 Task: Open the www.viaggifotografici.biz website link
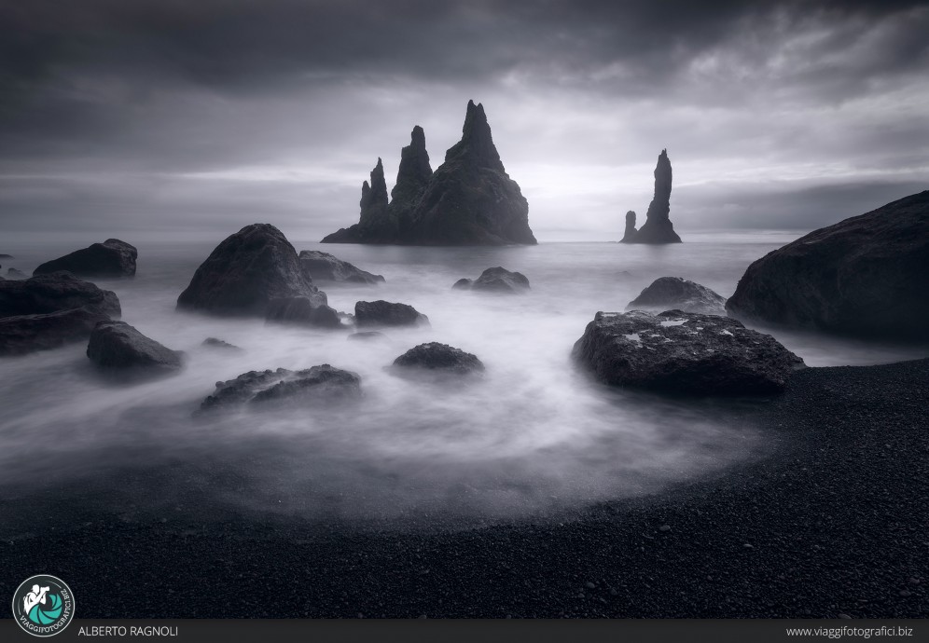coord(849,631)
